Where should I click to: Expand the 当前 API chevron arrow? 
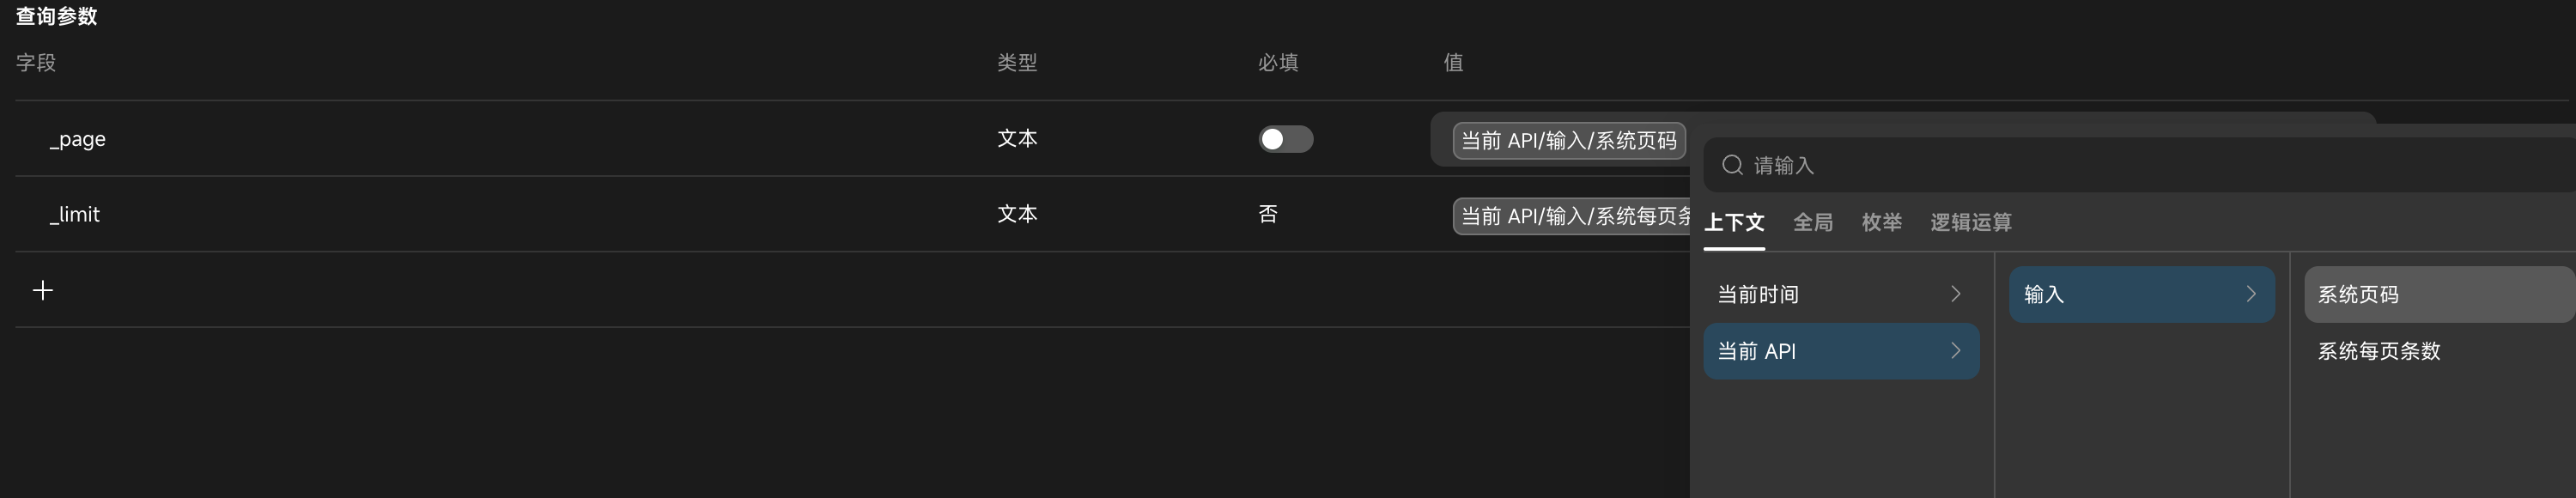(1955, 351)
